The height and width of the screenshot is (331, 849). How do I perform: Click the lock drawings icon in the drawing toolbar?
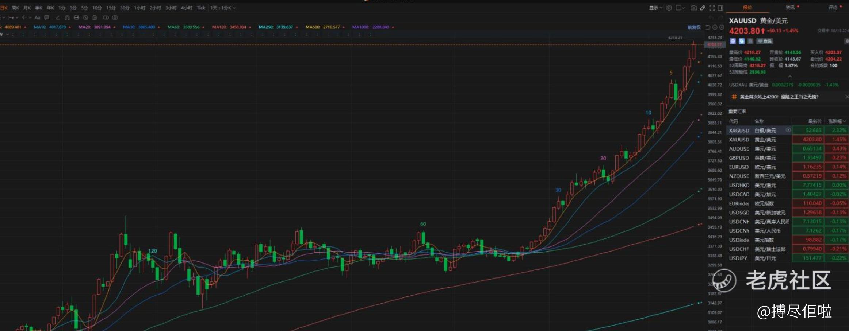pos(76,17)
